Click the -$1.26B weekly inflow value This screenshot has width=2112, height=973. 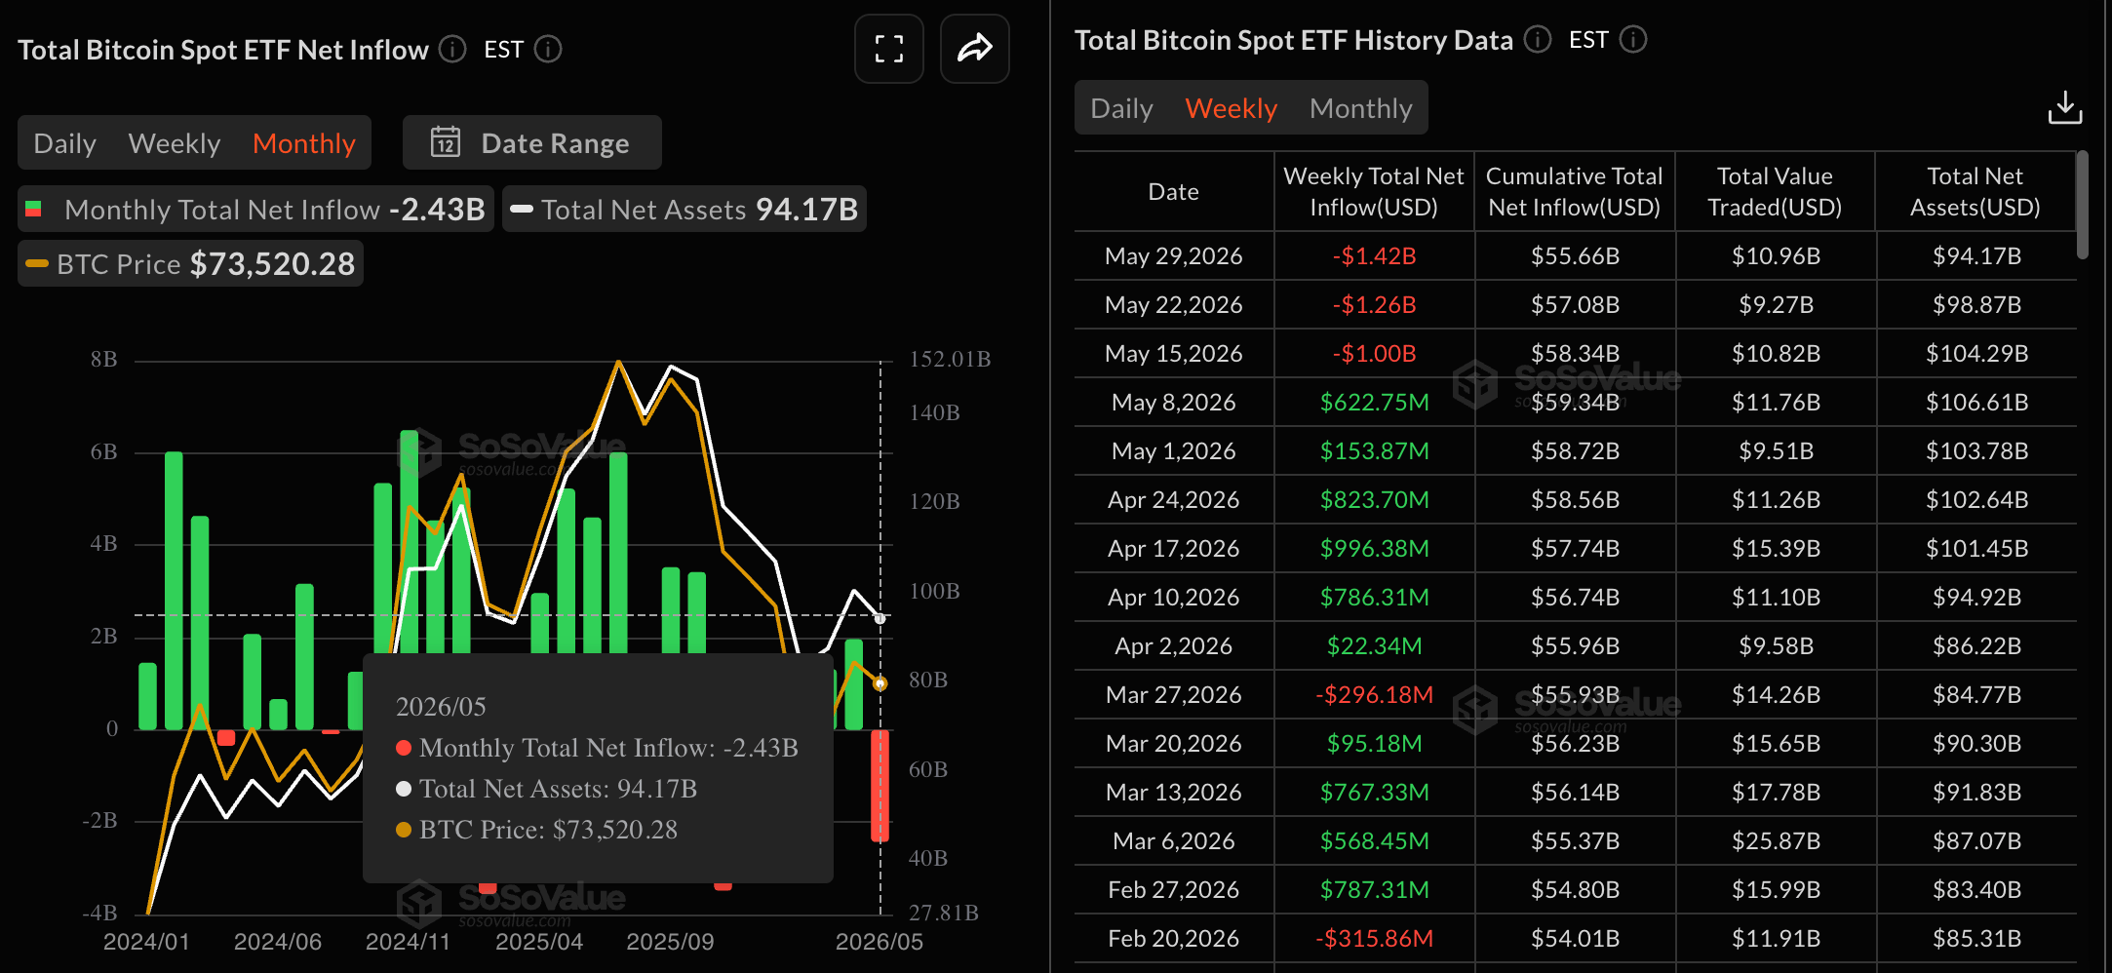pos(1374,304)
